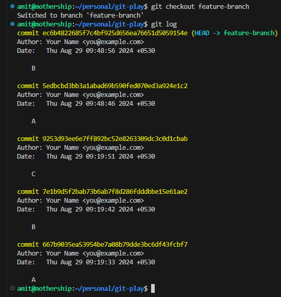Click HEAD pointer label in first commit
Image resolution: width=281 pixels, height=297 pixels.
(202, 33)
